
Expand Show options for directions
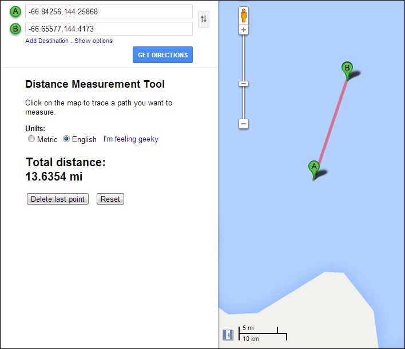point(94,41)
